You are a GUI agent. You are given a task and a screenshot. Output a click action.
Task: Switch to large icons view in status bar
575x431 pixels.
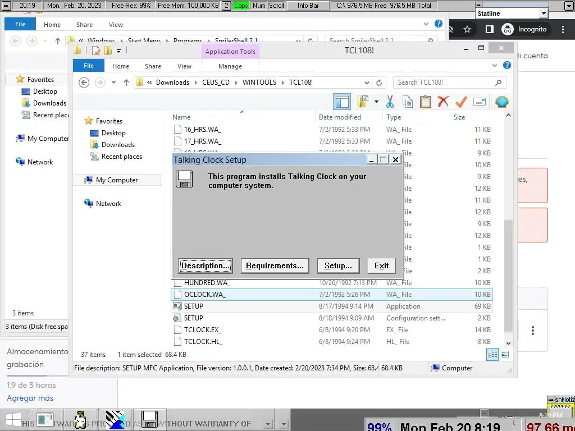(x=505, y=355)
